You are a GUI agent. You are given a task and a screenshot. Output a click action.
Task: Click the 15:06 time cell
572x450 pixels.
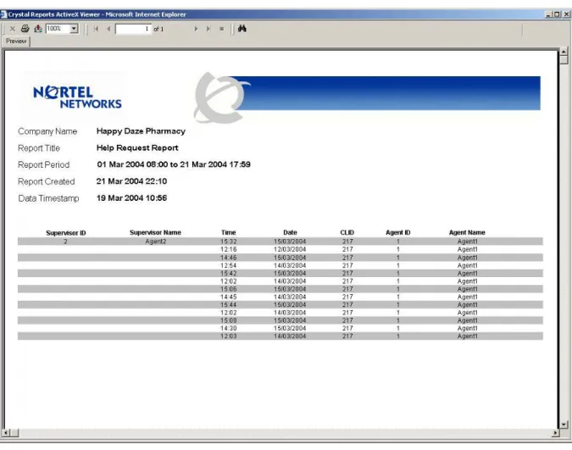(228, 289)
